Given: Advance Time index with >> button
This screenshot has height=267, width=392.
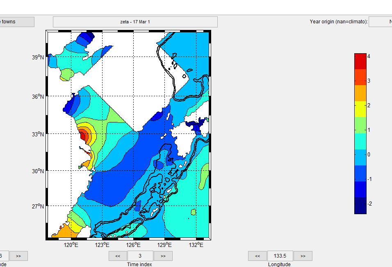Looking at the screenshot, I should (163, 256).
